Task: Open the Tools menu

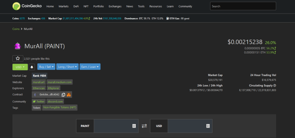Action: pyautogui.click(x=141, y=6)
